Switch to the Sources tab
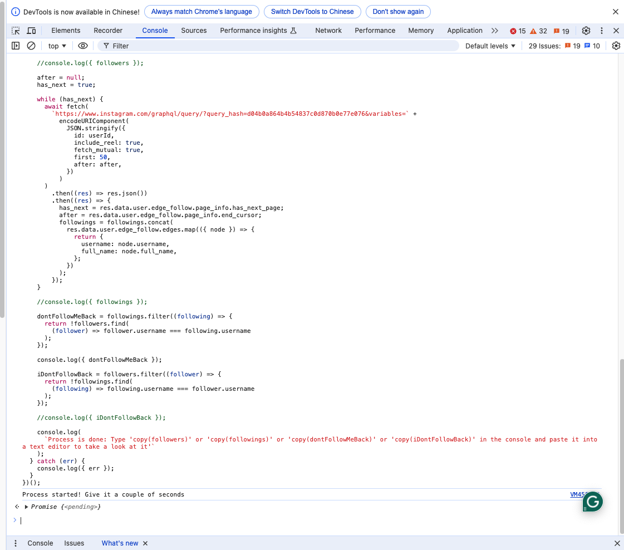This screenshot has height=550, width=624. click(194, 31)
